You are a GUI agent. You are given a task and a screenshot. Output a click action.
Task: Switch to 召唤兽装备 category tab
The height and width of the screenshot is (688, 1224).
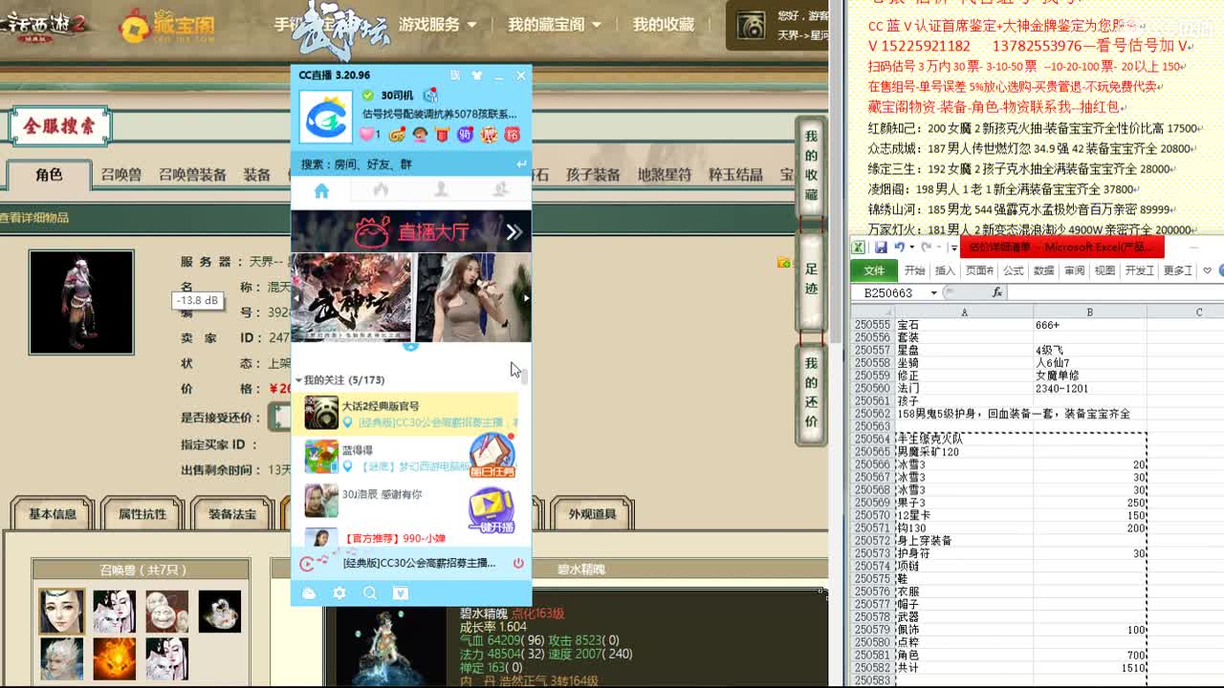(x=192, y=175)
